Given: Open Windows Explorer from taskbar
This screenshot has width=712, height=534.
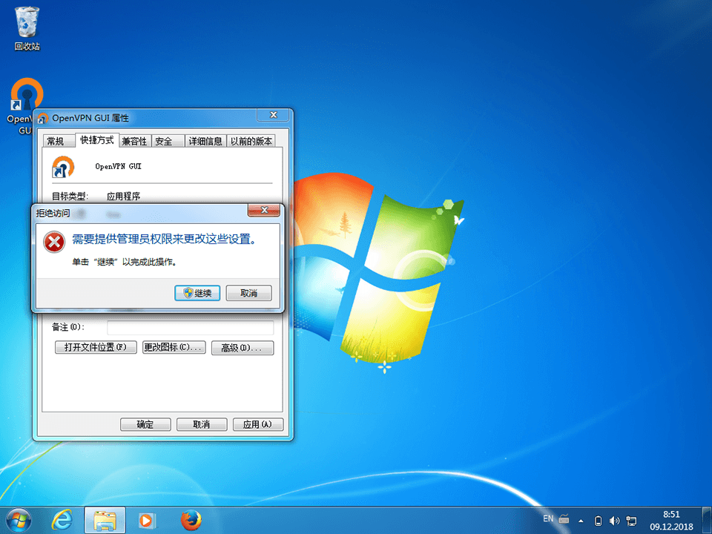Looking at the screenshot, I should [105, 521].
